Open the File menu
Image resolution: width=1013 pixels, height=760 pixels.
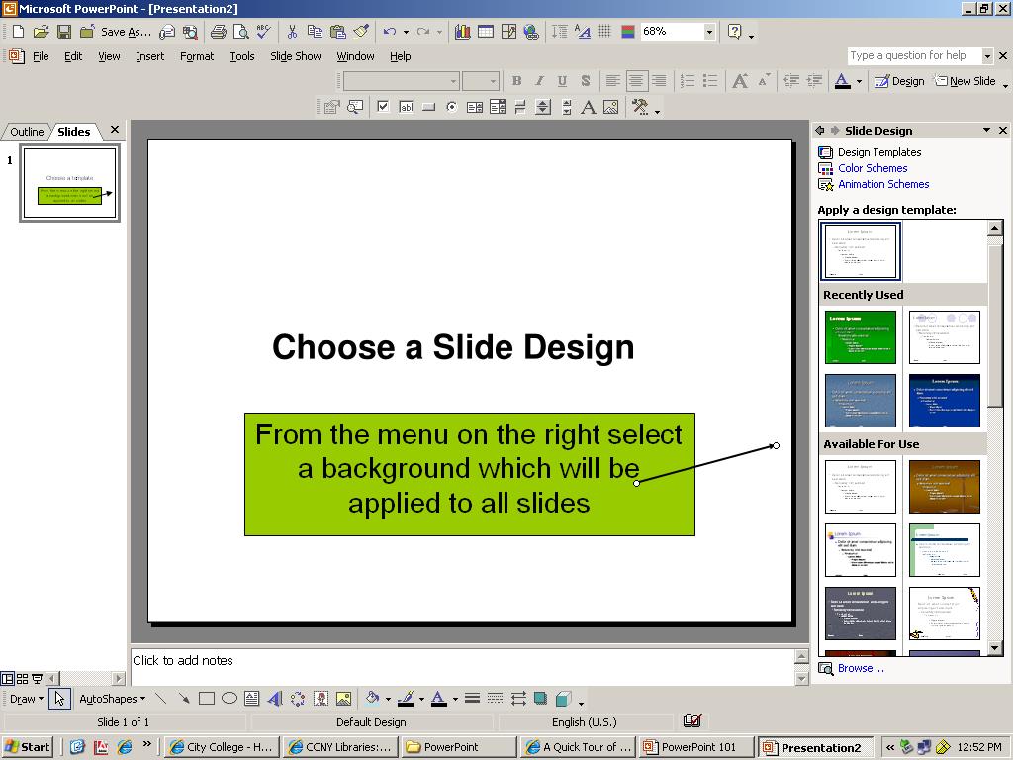click(x=41, y=56)
